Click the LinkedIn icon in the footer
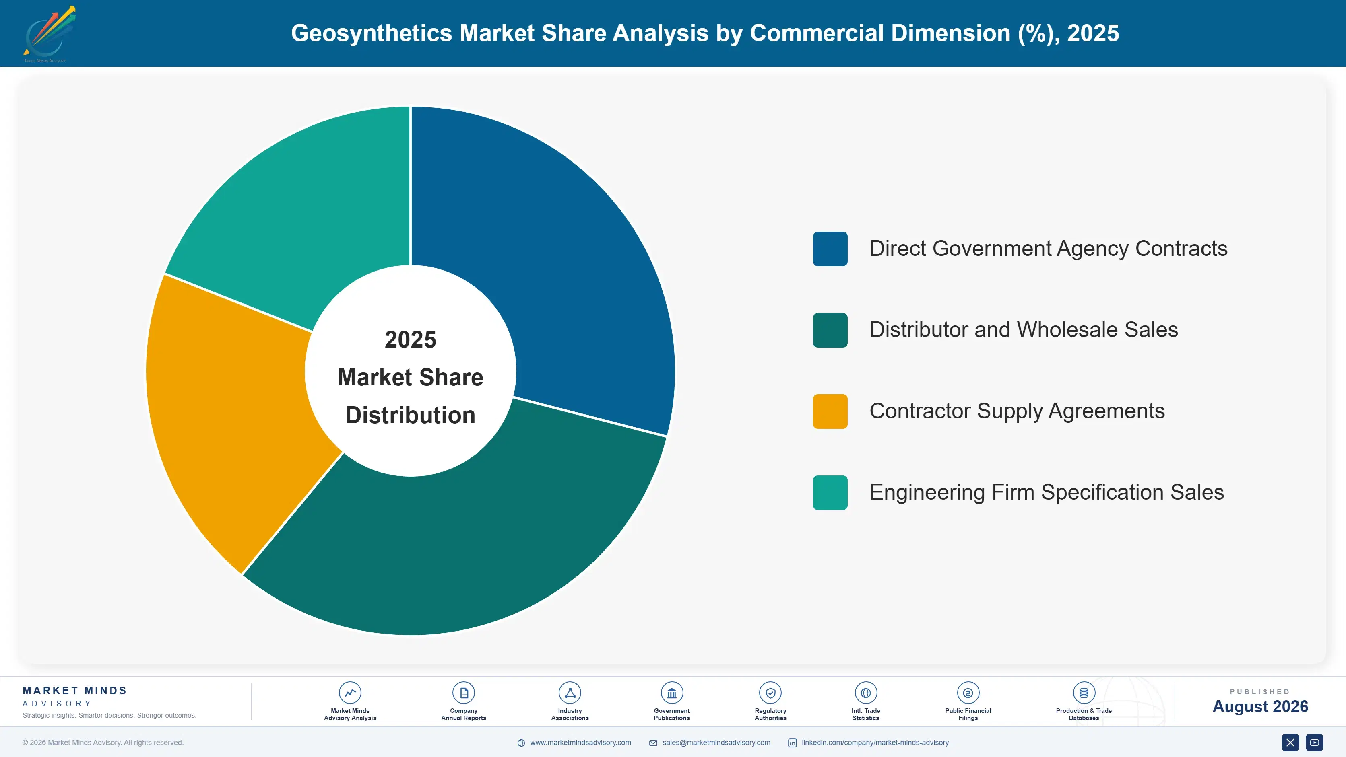This screenshot has height=757, width=1346. [792, 743]
